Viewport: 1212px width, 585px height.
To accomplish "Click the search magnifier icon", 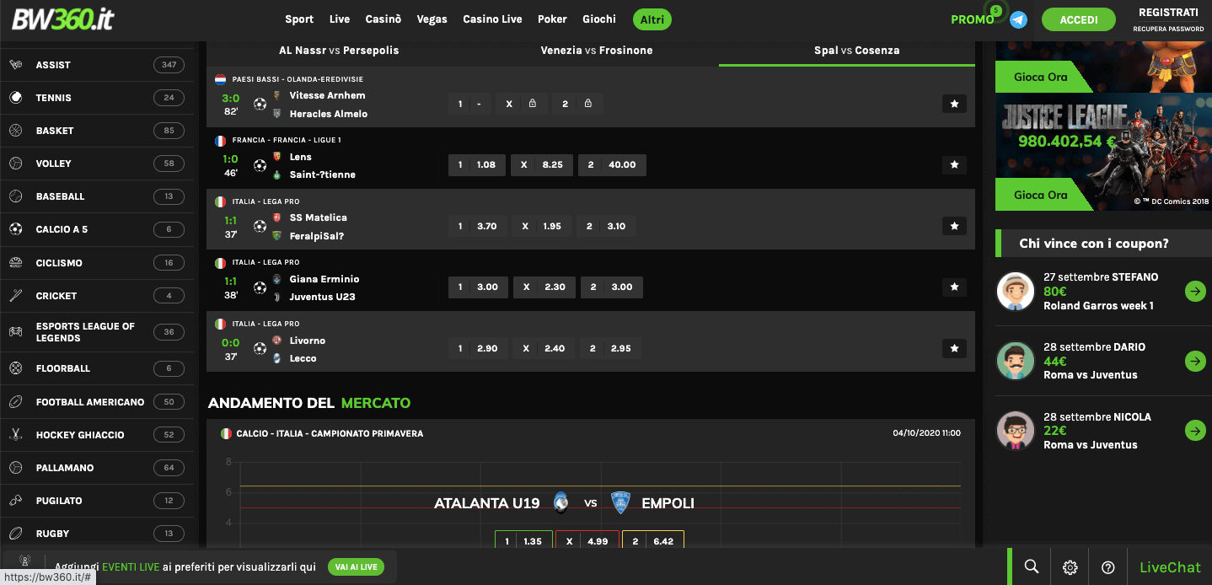I will pos(1032,567).
